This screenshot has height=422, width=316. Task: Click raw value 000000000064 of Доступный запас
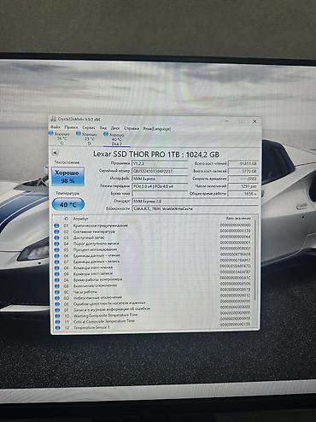(x=235, y=237)
